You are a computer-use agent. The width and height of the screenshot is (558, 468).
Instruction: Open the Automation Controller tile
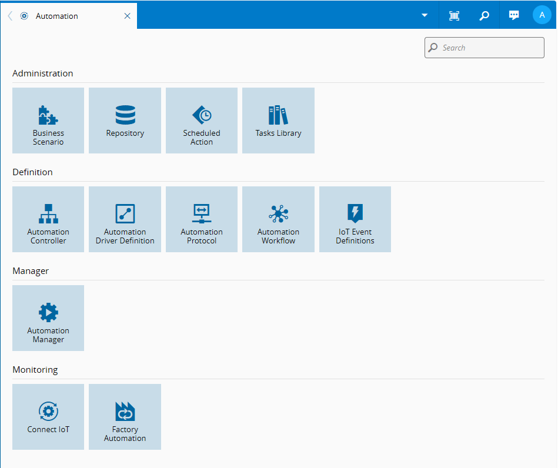pyautogui.click(x=48, y=219)
